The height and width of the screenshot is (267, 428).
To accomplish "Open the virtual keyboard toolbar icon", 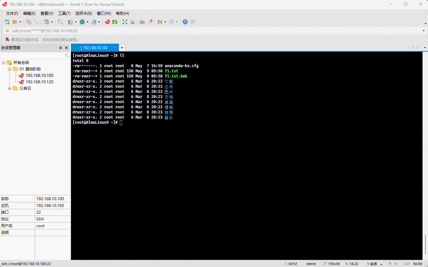I will 142,22.
